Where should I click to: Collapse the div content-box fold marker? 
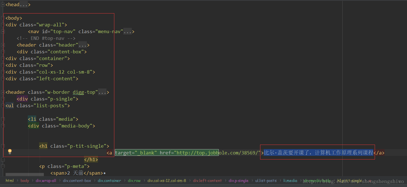click(3, 52)
